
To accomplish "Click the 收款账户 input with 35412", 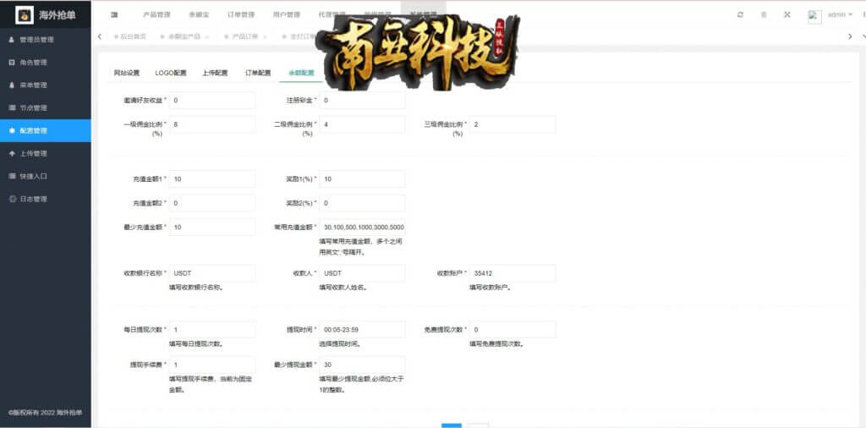I will click(x=512, y=273).
